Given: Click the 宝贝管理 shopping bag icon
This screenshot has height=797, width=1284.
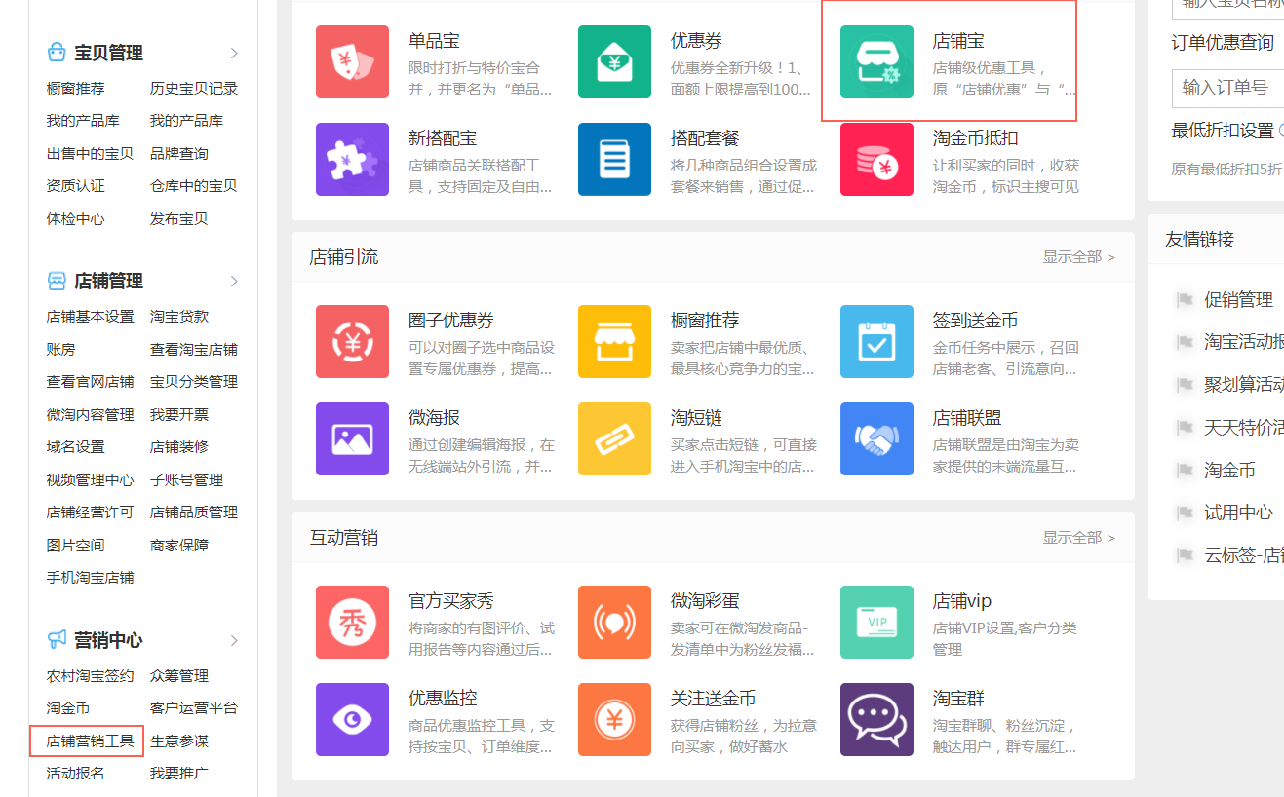Looking at the screenshot, I should pyautogui.click(x=57, y=53).
